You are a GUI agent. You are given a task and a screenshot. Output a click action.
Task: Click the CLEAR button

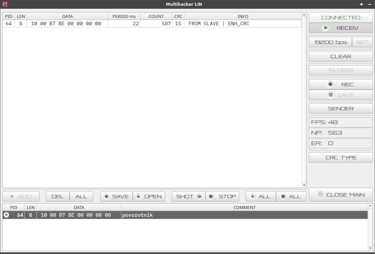(341, 56)
